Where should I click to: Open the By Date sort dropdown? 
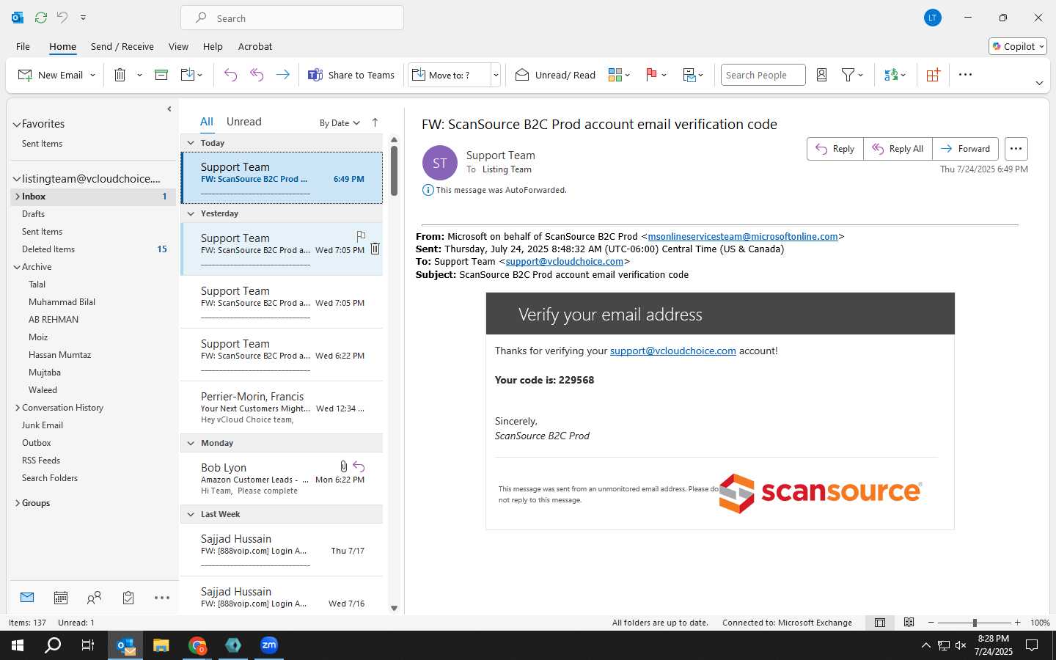(340, 123)
